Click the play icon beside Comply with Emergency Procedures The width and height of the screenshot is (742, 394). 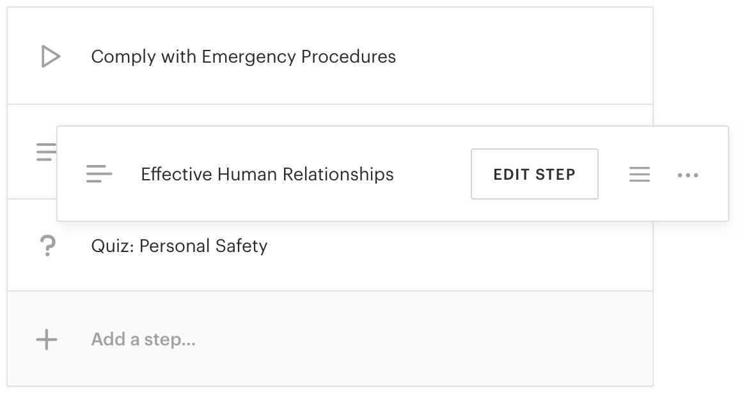point(50,56)
